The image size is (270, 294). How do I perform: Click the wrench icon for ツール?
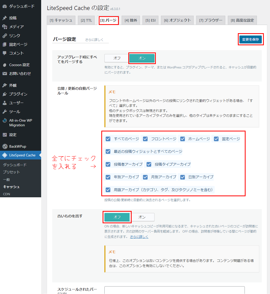[5, 112]
